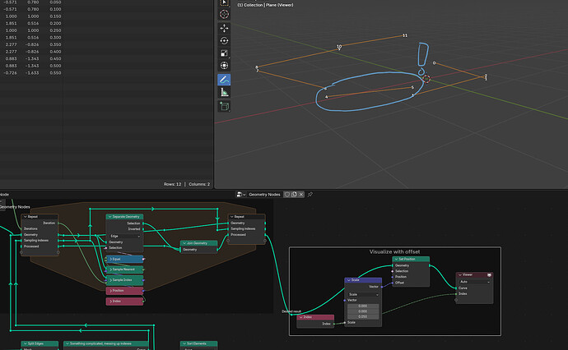Open node tree browse icon beside Geometry Nodes

coord(241,195)
